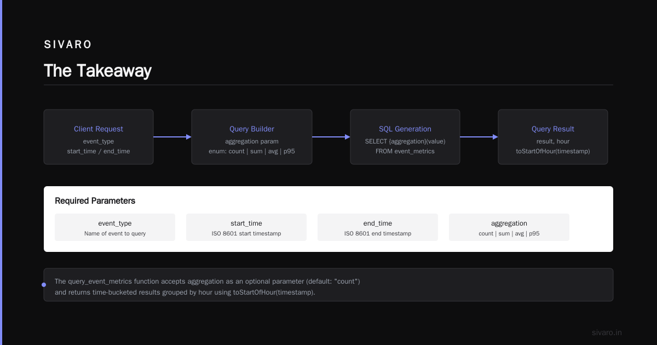Image resolution: width=657 pixels, height=345 pixels.
Task: Click 'count | sum | avg | p95' under aggregation
Action: (x=509, y=233)
